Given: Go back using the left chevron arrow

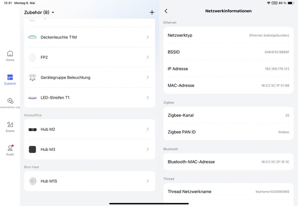Looking at the screenshot, I should (166, 11).
